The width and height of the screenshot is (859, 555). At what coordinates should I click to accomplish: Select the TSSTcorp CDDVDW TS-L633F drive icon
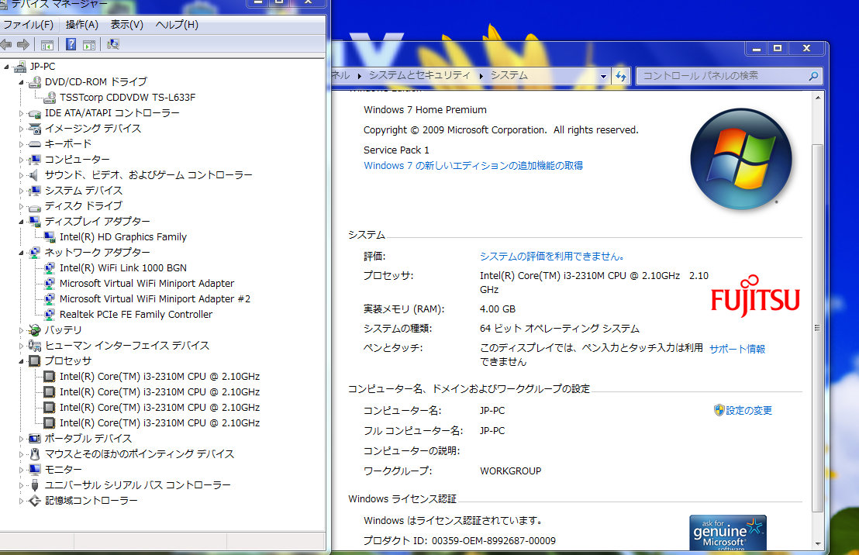coord(50,98)
